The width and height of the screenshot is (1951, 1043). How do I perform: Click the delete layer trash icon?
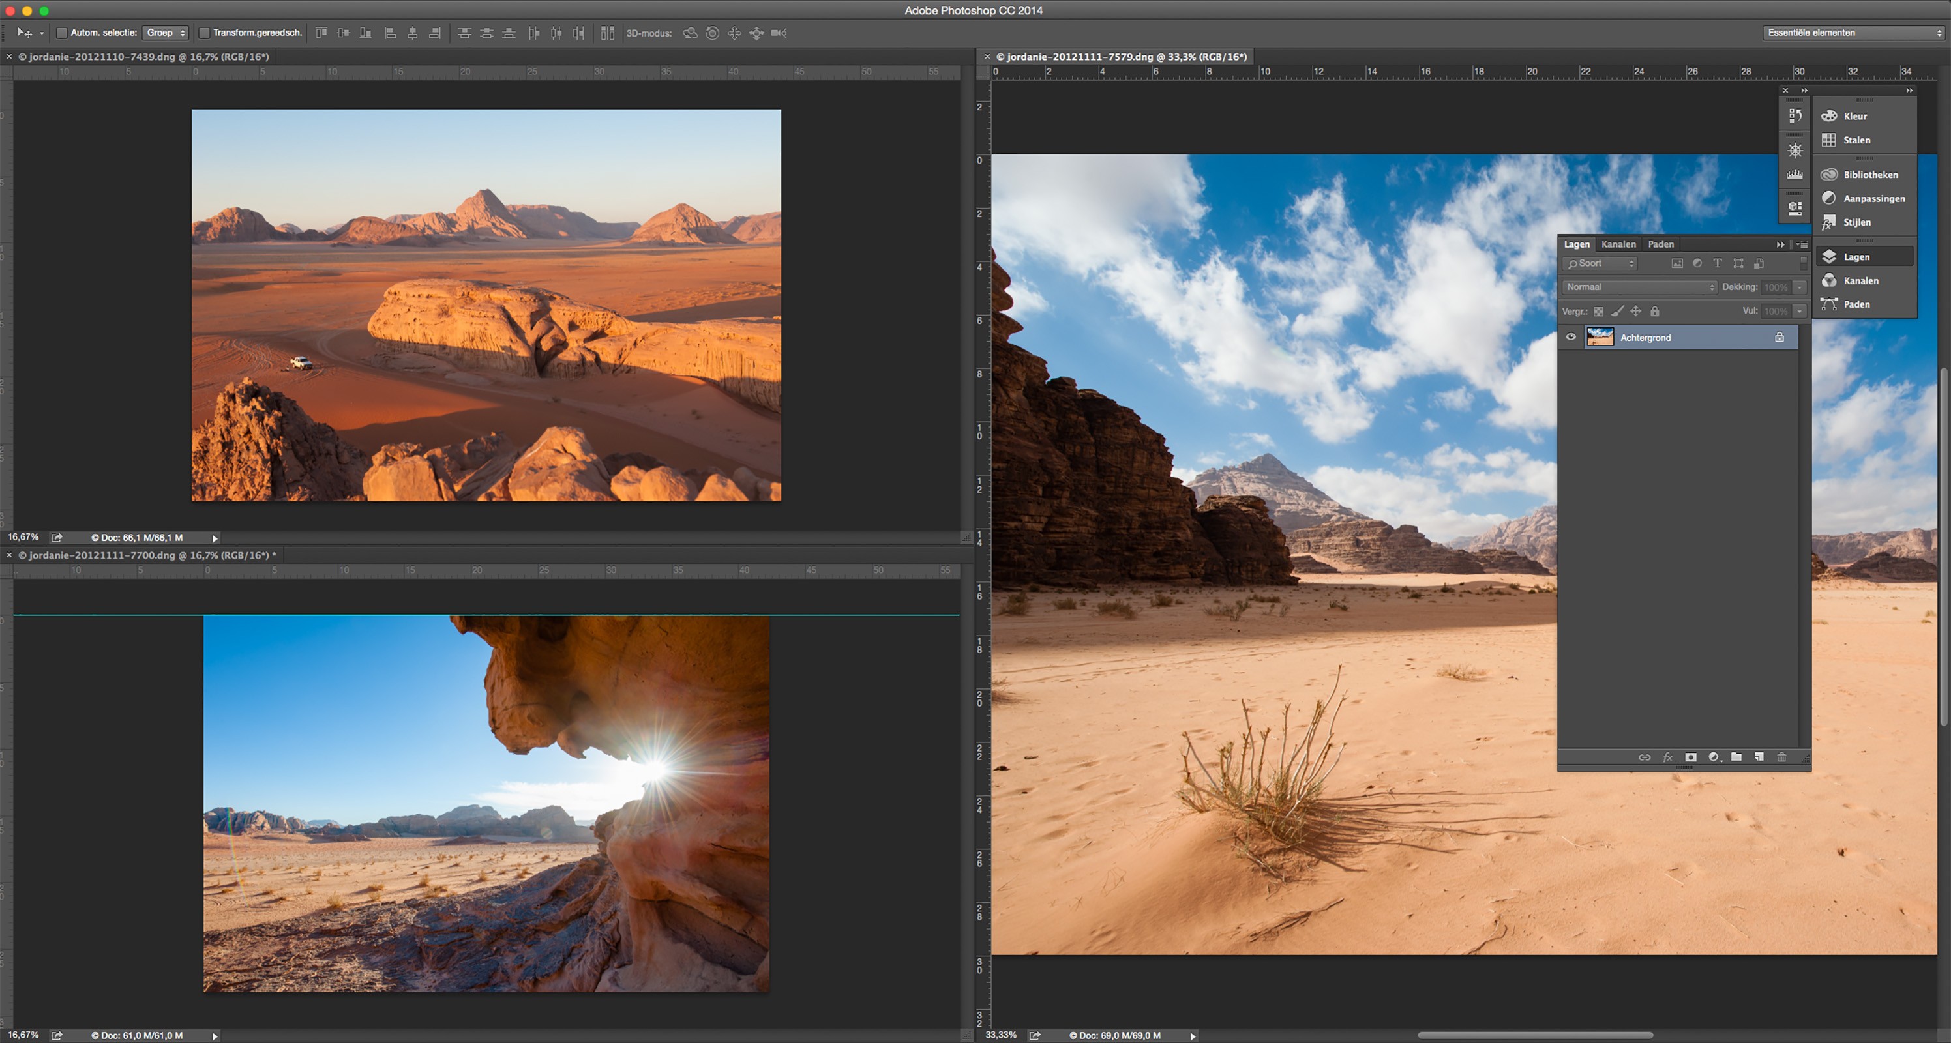click(x=1782, y=757)
